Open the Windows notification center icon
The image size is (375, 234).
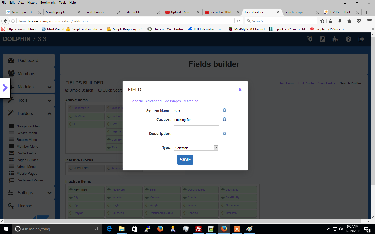pos(367,229)
